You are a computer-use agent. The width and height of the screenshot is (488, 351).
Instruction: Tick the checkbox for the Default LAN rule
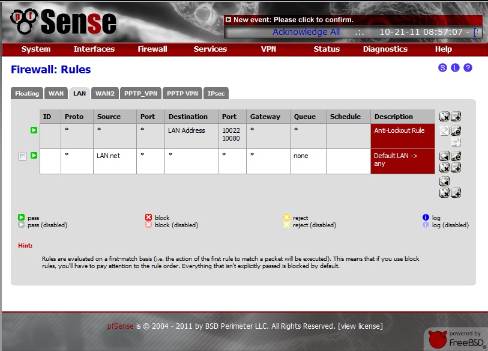tap(22, 156)
